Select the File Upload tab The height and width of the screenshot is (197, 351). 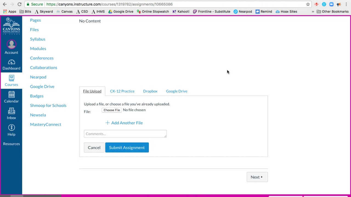92,91
